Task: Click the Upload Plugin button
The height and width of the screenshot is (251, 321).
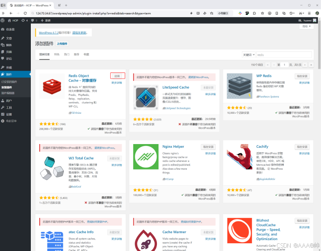Action: point(62,44)
